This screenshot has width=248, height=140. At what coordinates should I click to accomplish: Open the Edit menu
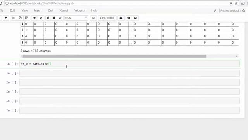pos(12,10)
